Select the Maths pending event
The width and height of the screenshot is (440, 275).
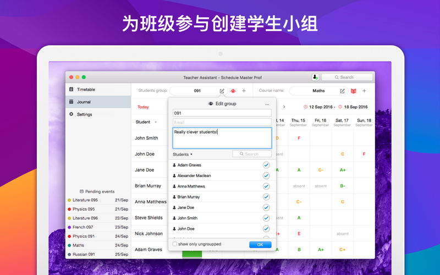pos(98,245)
